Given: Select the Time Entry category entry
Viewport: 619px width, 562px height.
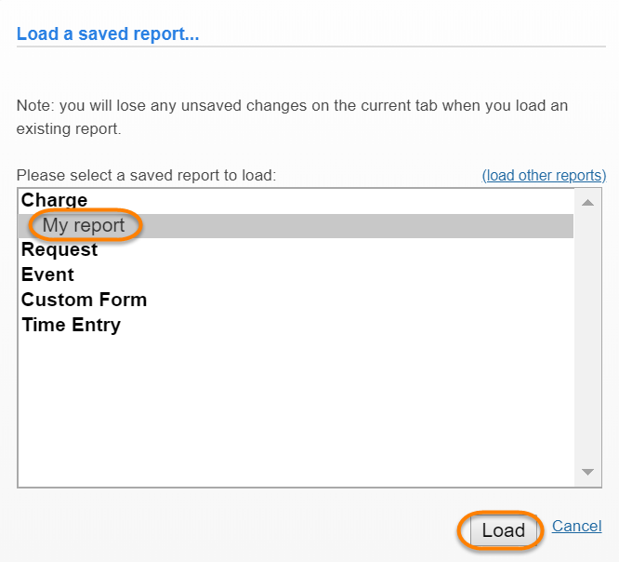Looking at the screenshot, I should pyautogui.click(x=72, y=325).
